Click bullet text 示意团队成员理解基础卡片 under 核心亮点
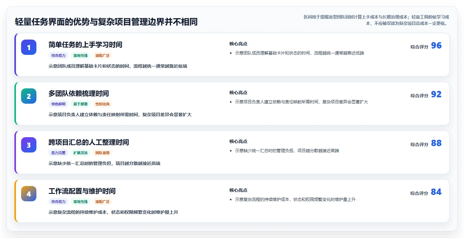 300,53
